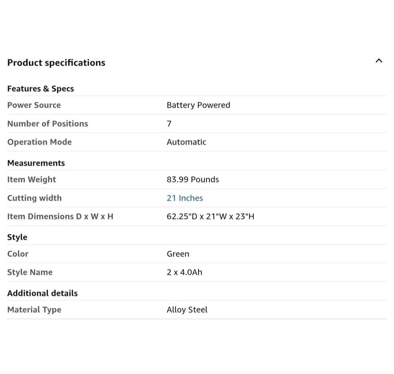
Task: Collapse the Product specifications section chevron
Action: (379, 61)
